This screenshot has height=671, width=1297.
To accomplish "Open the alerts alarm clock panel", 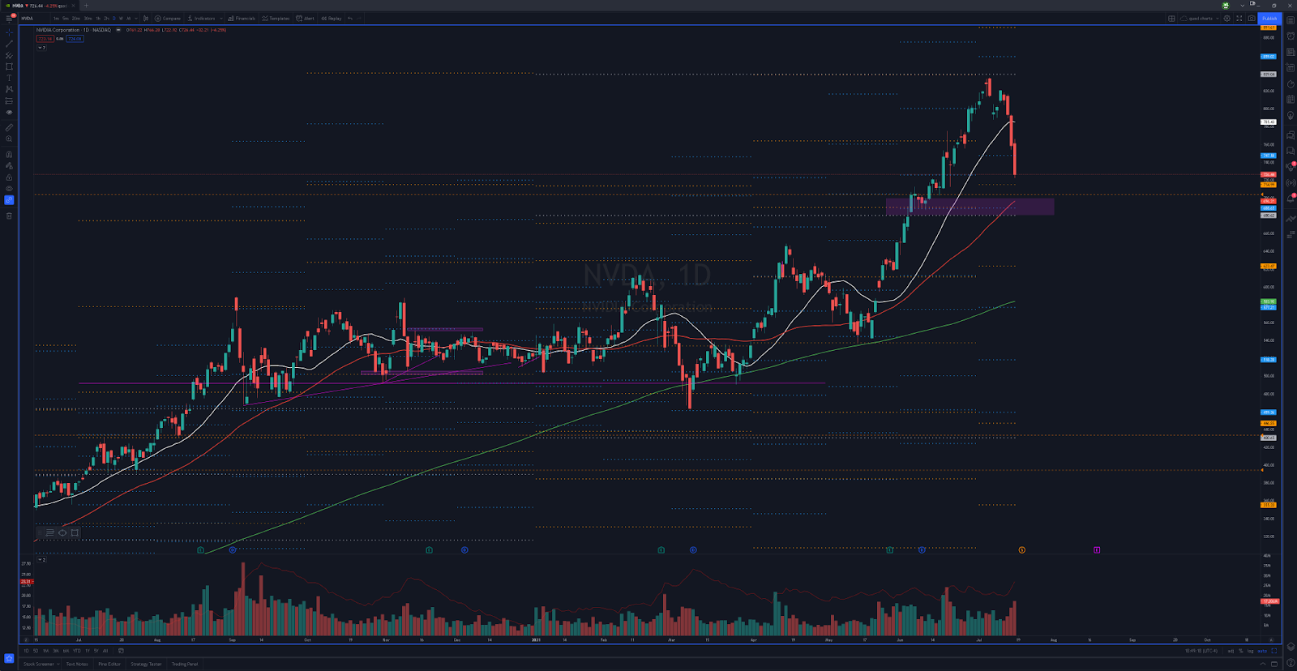I will pyautogui.click(x=1291, y=36).
